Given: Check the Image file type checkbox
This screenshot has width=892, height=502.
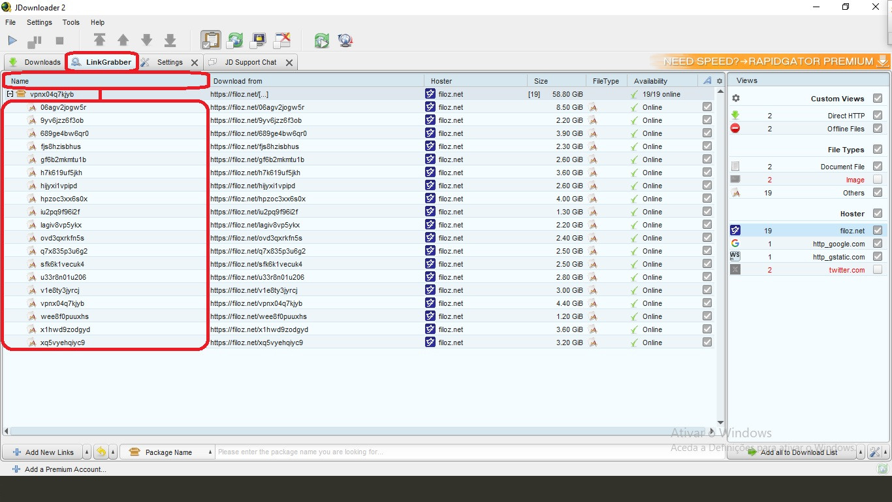Looking at the screenshot, I should [x=878, y=179].
